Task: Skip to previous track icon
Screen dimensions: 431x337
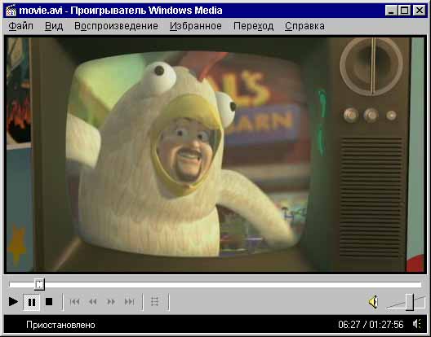Action: point(74,302)
